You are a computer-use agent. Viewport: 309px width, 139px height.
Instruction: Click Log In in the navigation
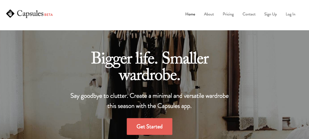click(291, 14)
